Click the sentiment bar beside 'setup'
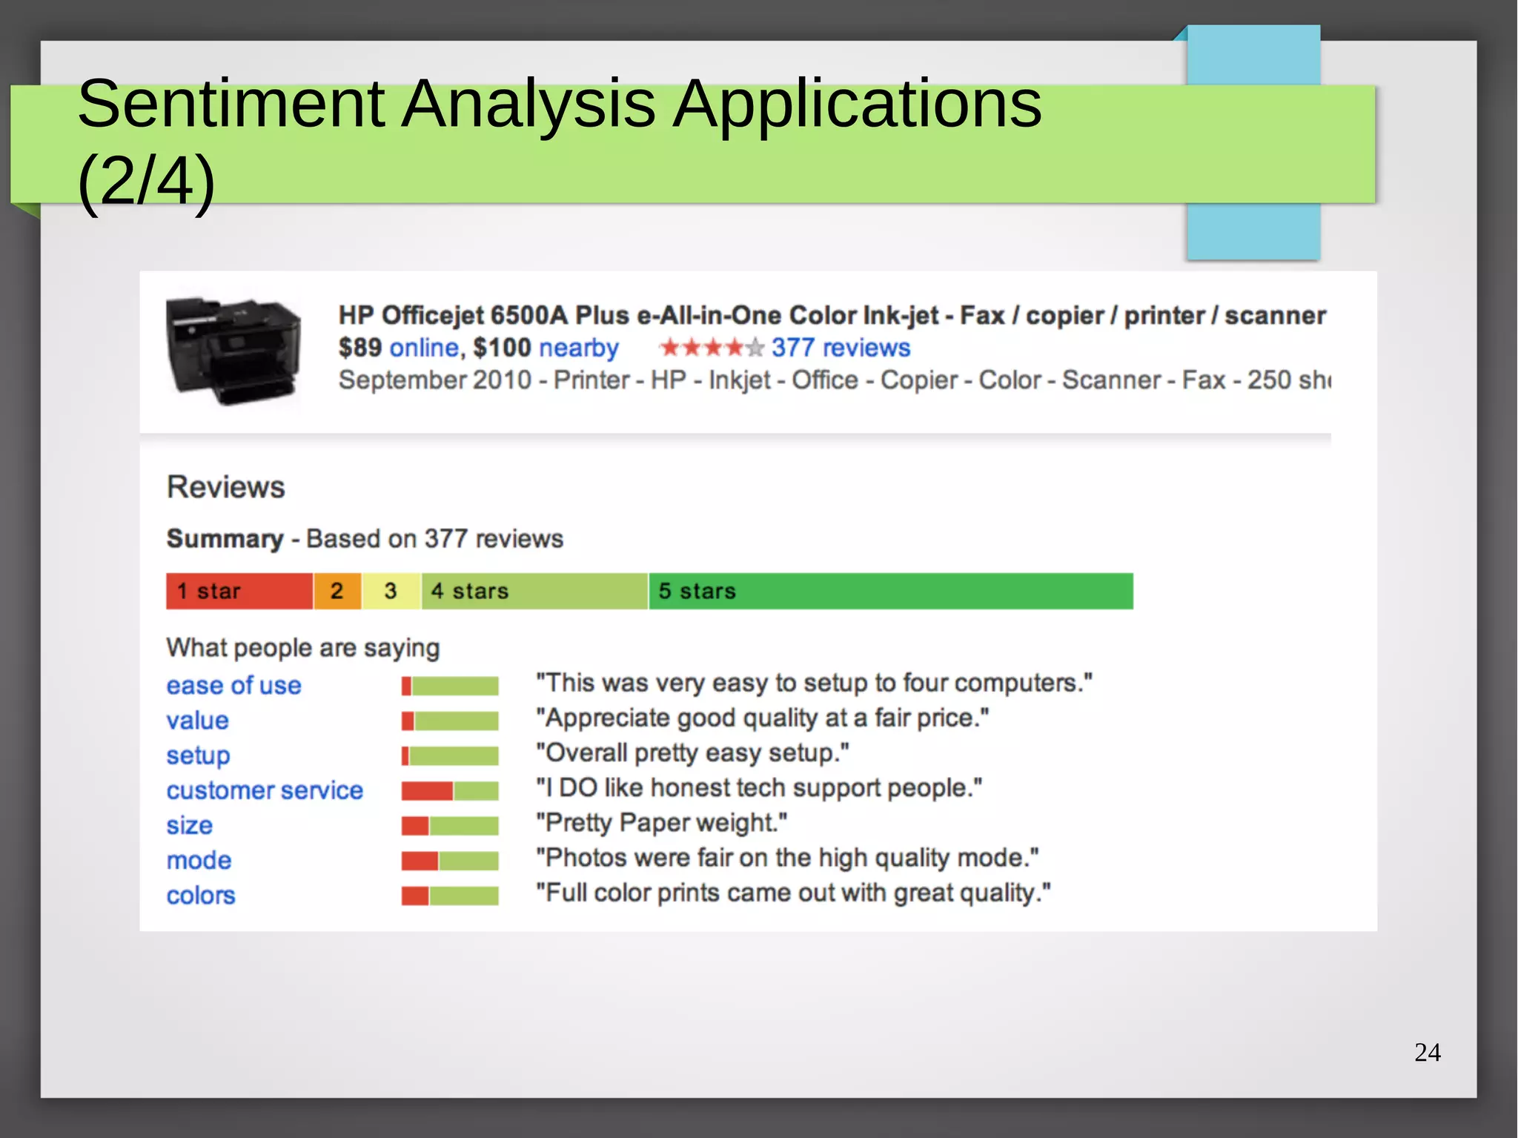This screenshot has height=1138, width=1518. 450,756
